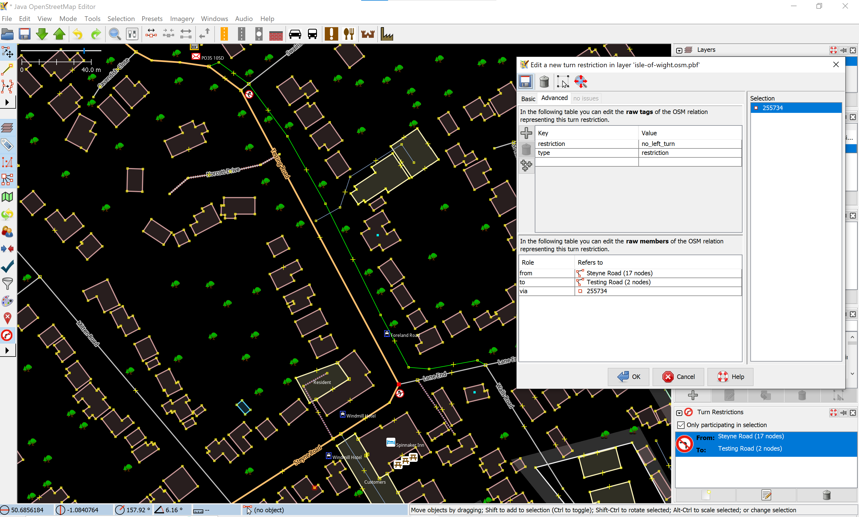Click the Help button in the dialog
859x517 pixels.
coord(730,377)
